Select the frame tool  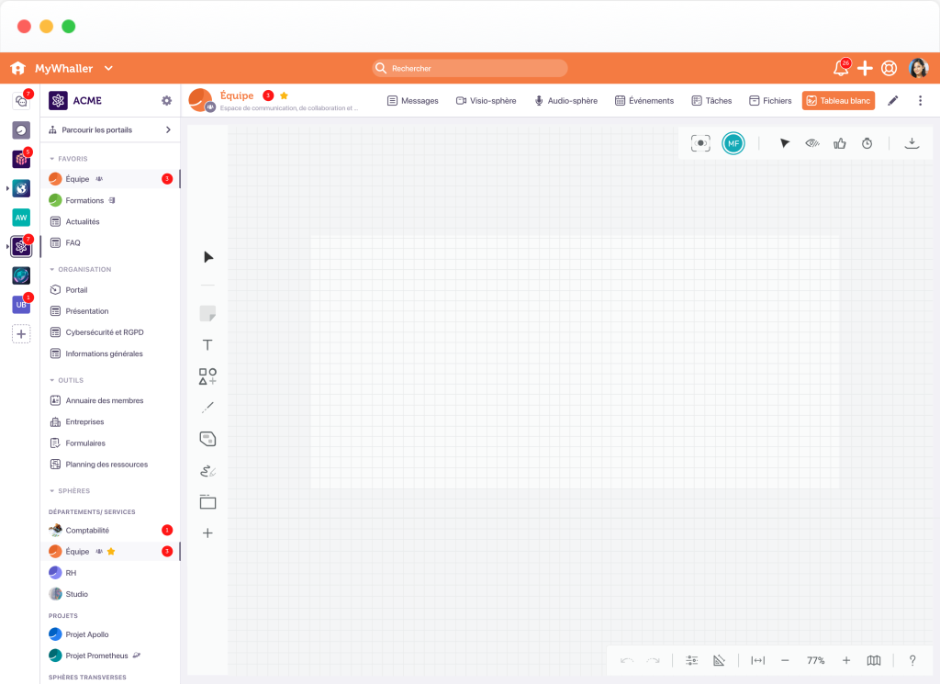(207, 502)
